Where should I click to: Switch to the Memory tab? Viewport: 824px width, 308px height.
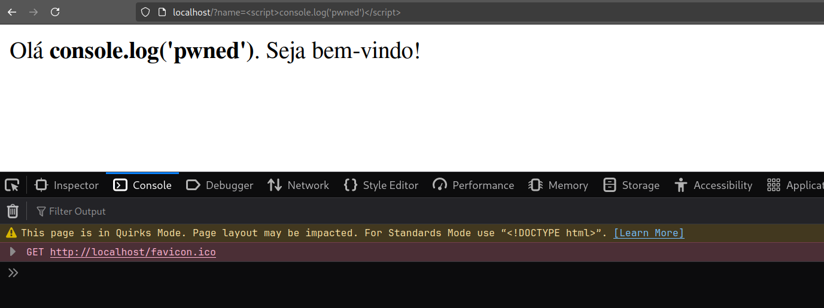tap(558, 185)
